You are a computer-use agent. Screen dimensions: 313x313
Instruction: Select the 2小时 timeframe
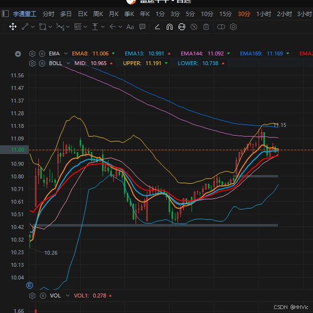[284, 14]
